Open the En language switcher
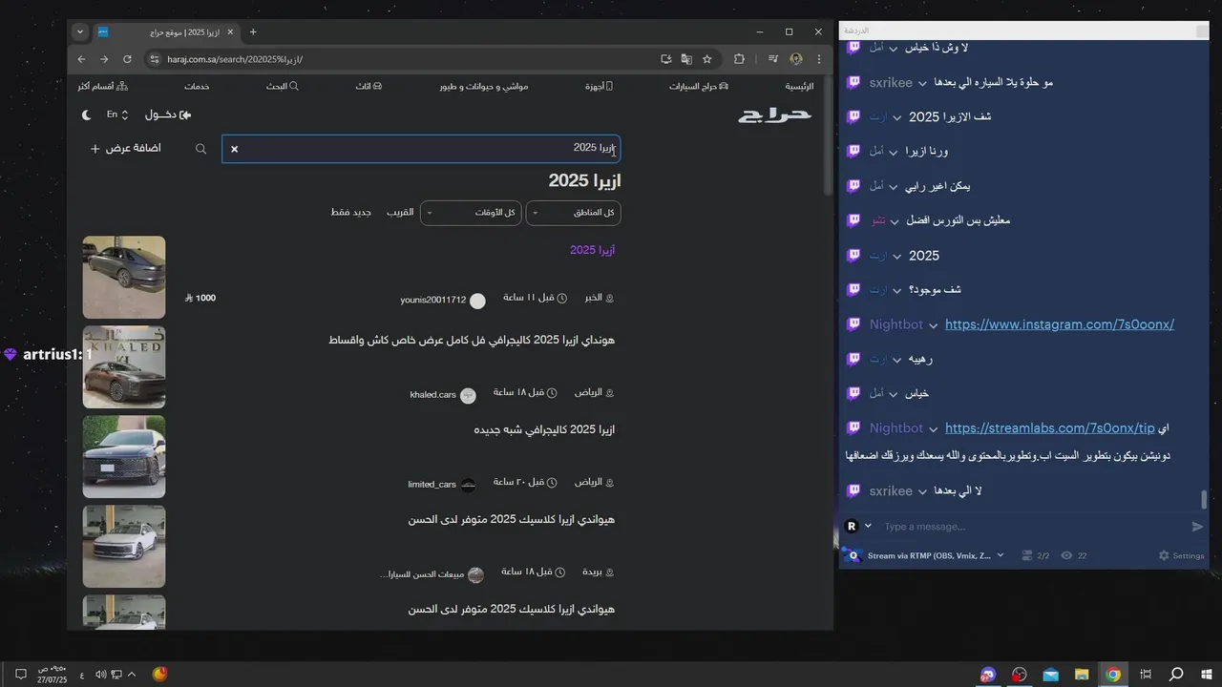Viewport: 1222px width, 687px height. click(117, 114)
